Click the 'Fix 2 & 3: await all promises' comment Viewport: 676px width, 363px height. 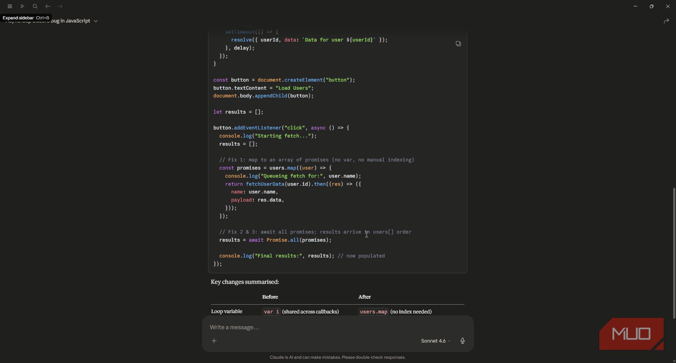pyautogui.click(x=315, y=232)
